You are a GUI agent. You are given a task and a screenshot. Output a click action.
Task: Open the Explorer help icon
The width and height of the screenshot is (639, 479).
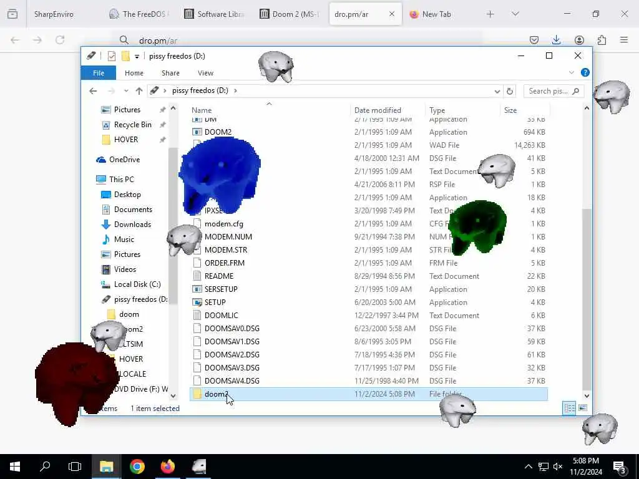pyautogui.click(x=585, y=72)
